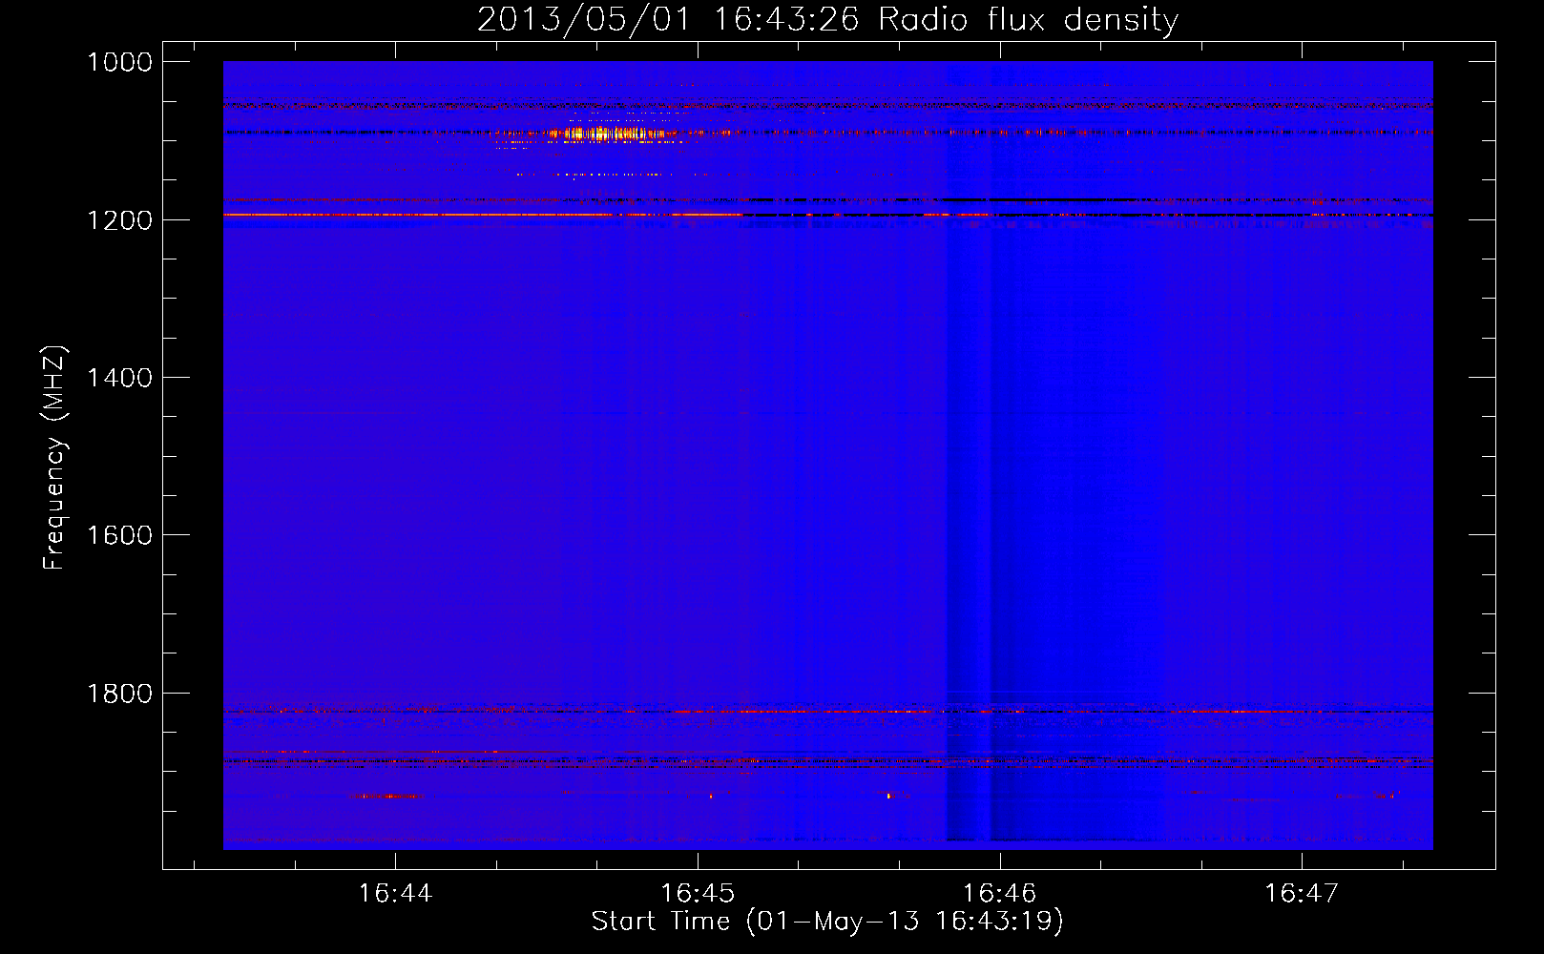
Task: Click the 1000 frequency tick label
Action: click(x=119, y=62)
